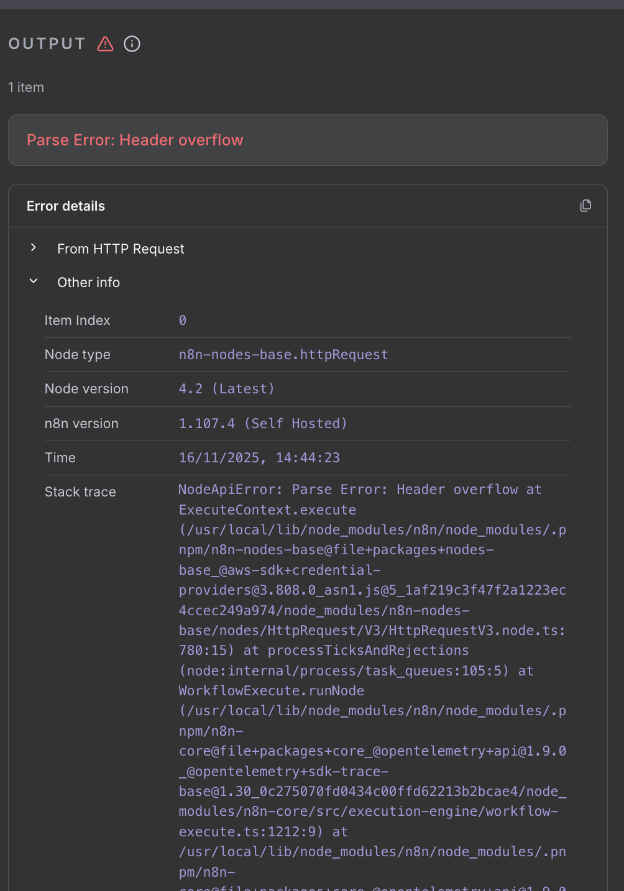Click the OUTPUT panel title
This screenshot has height=891, width=624.
tap(47, 44)
